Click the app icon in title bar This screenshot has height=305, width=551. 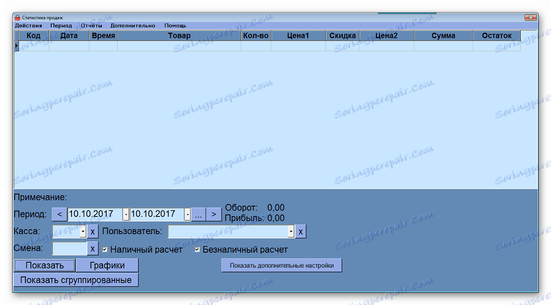[18, 18]
